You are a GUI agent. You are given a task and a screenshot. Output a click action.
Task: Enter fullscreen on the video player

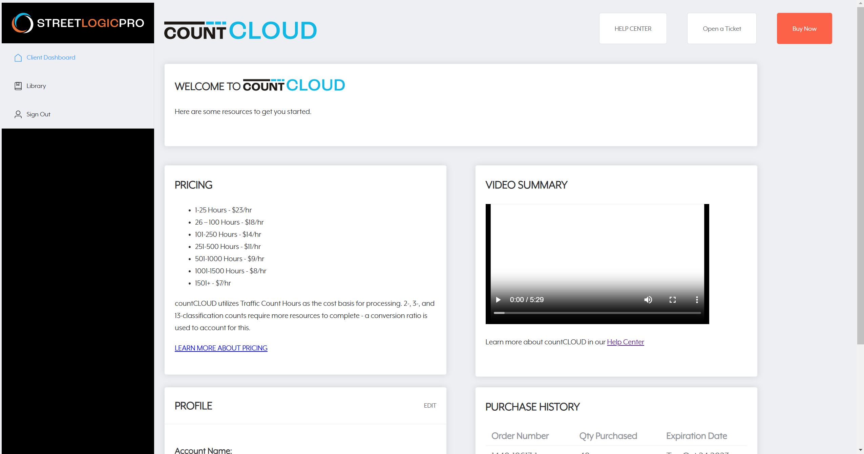[x=672, y=300]
